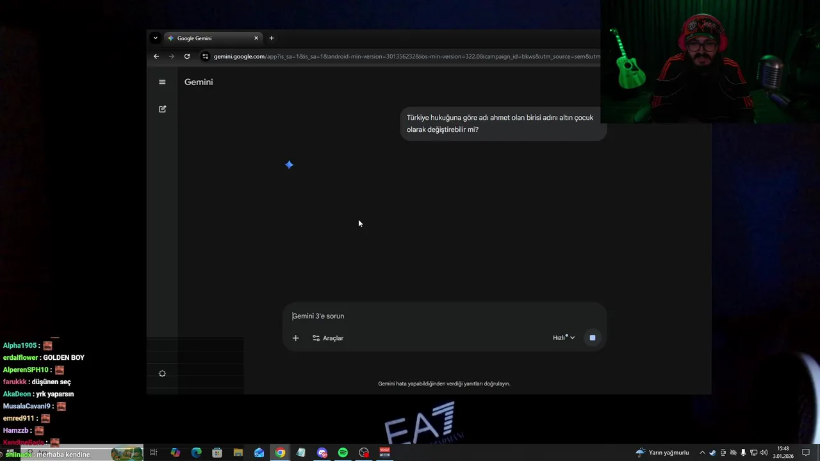Open clock showing 15:48 and date
This screenshot has width=820, height=461.
pyautogui.click(x=783, y=453)
